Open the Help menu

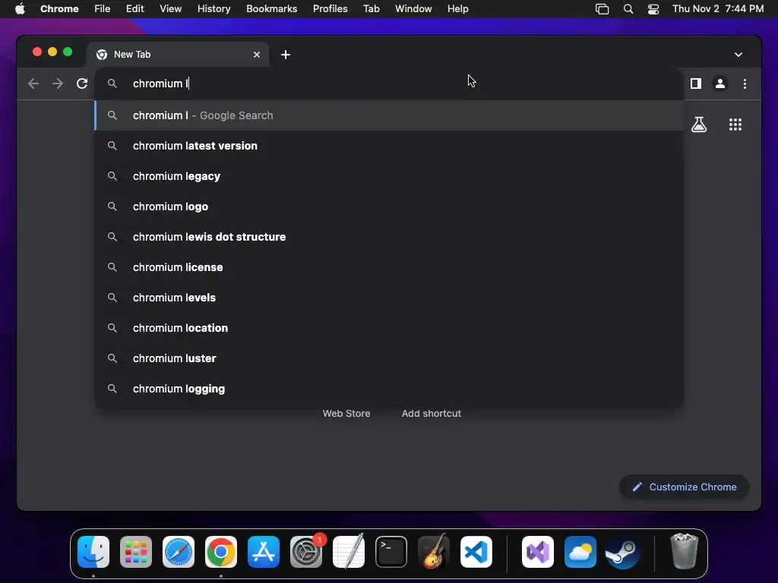457,9
